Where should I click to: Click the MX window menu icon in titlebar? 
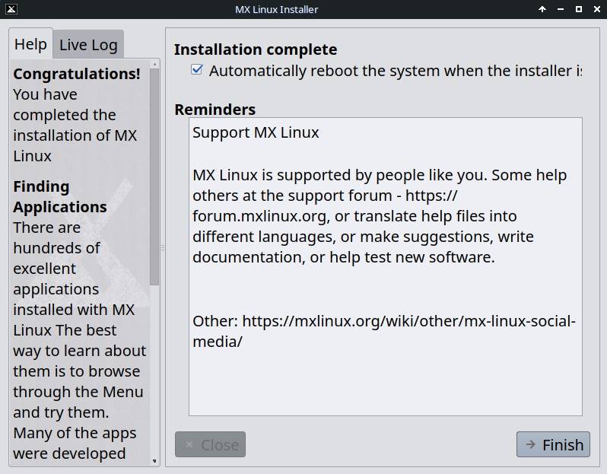click(11, 9)
